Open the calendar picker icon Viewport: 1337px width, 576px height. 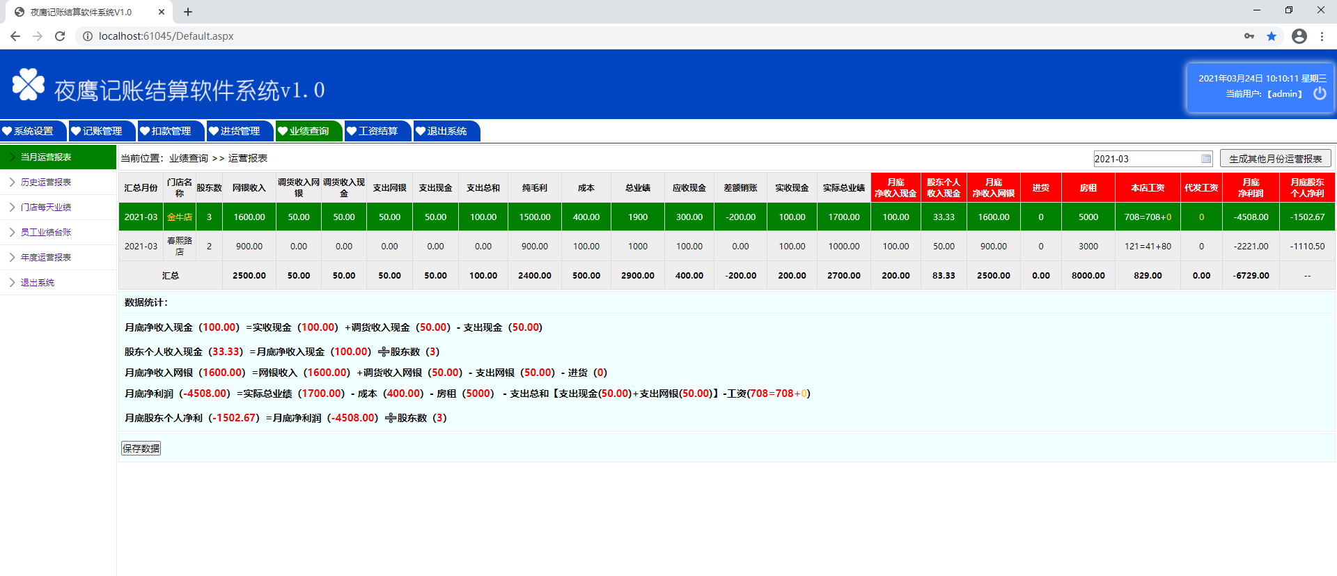click(x=1206, y=159)
